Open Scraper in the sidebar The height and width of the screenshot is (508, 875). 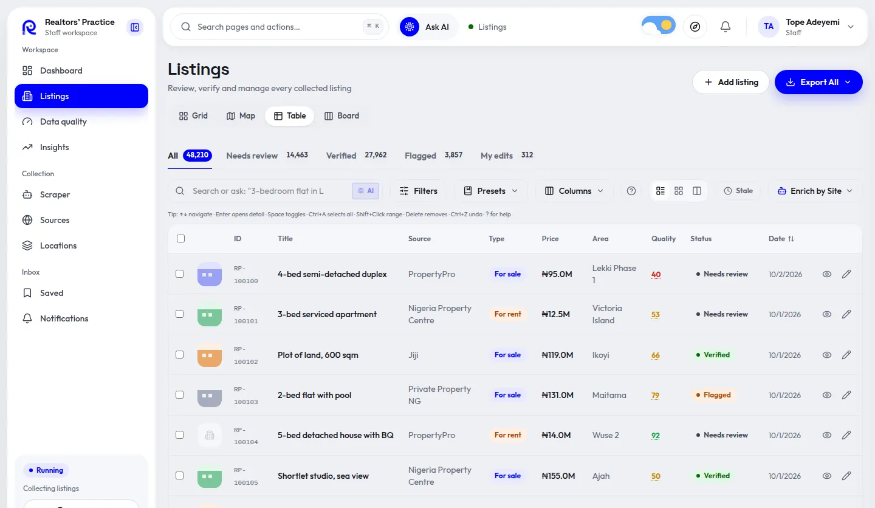point(81,194)
